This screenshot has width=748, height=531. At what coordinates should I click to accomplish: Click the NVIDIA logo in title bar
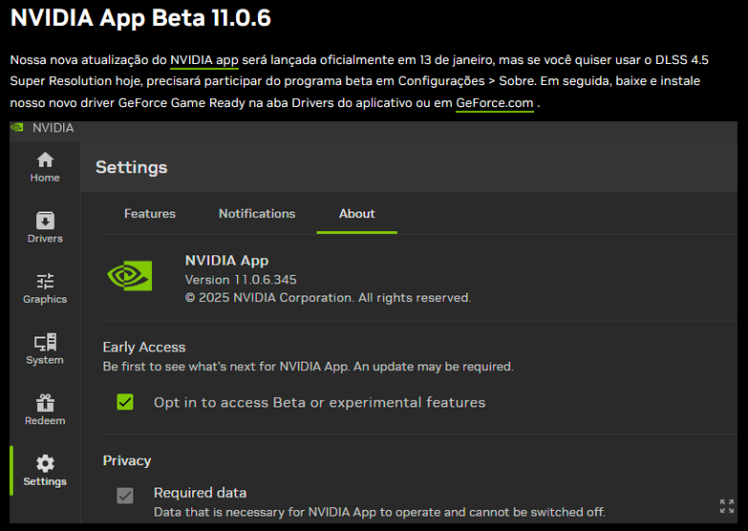click(17, 128)
